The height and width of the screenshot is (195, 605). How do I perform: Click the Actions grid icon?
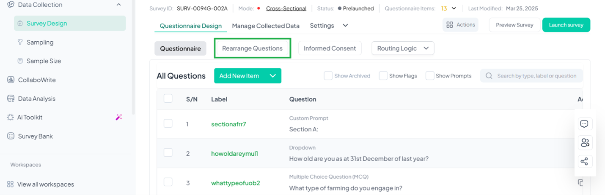pos(449,25)
